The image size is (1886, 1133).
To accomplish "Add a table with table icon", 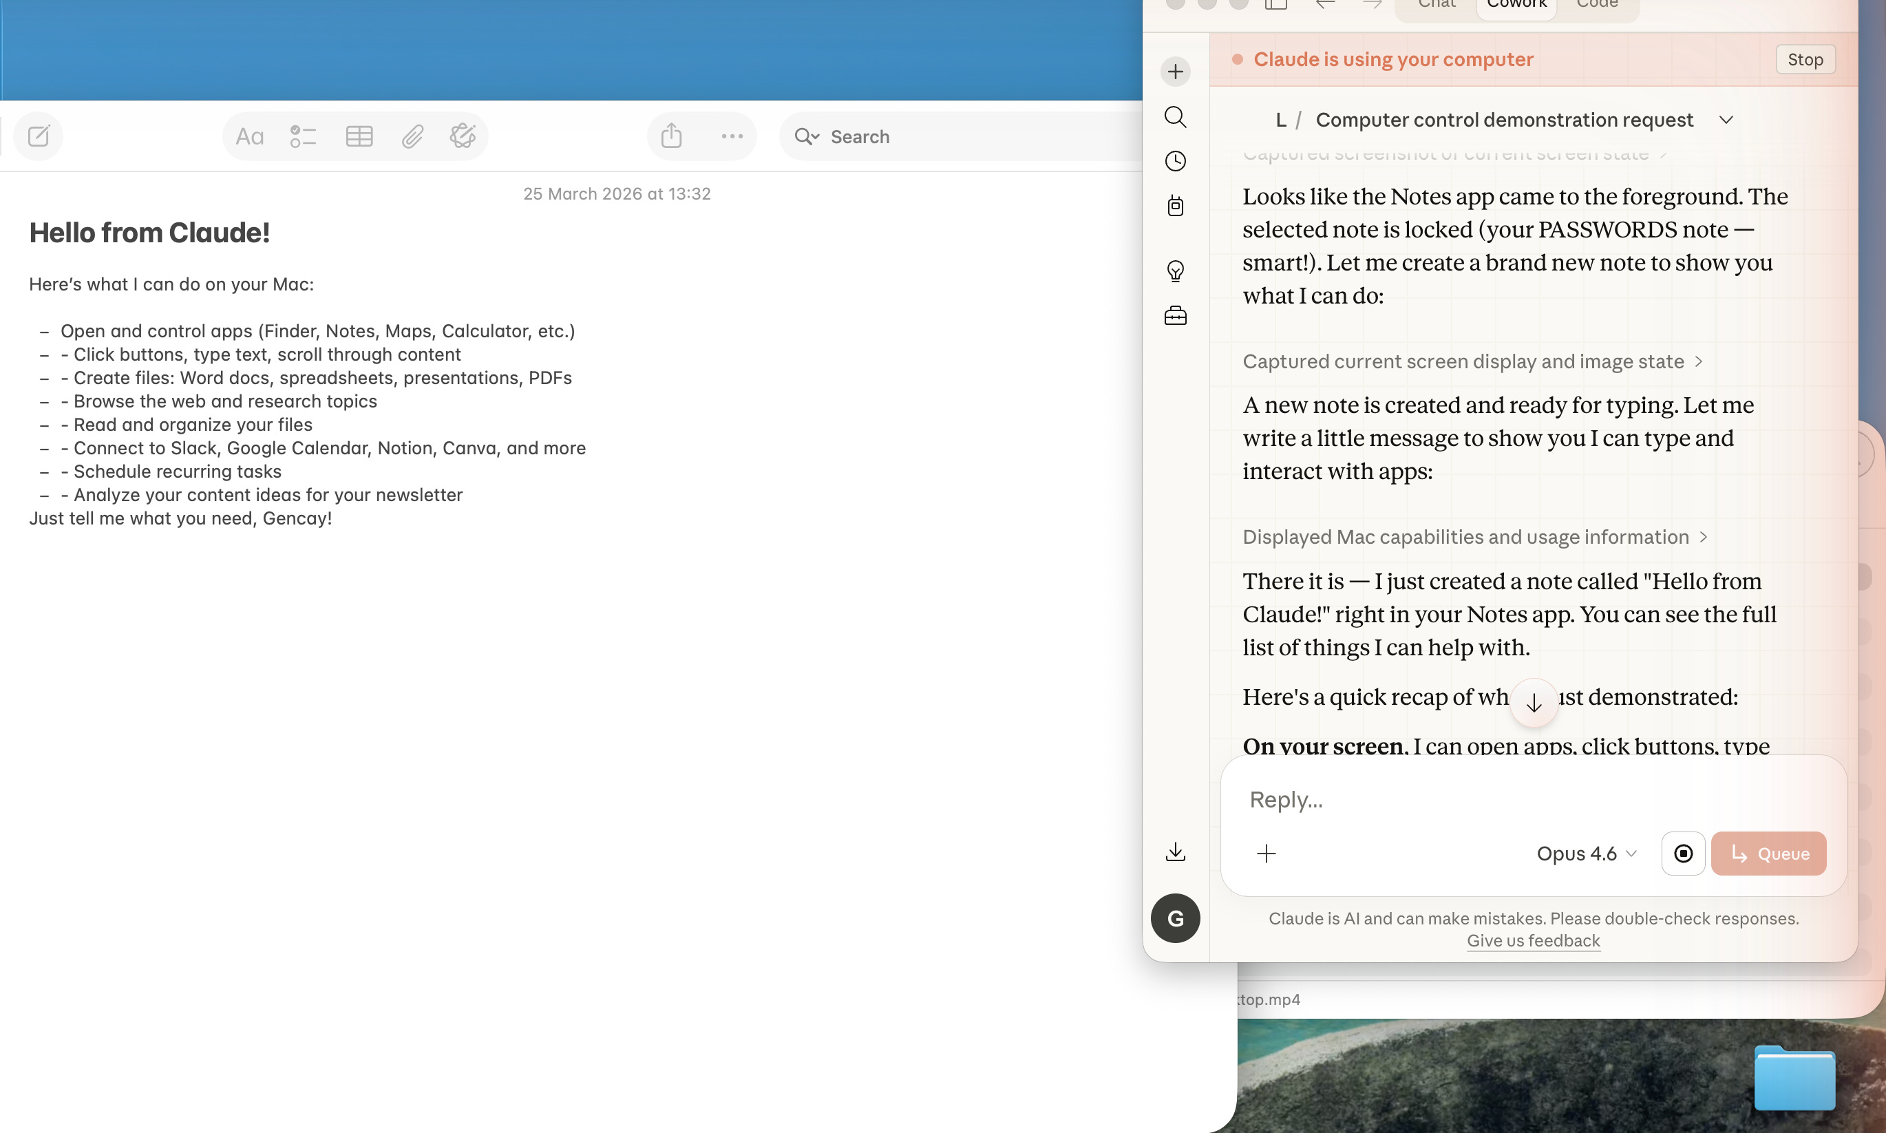I will click(x=359, y=137).
